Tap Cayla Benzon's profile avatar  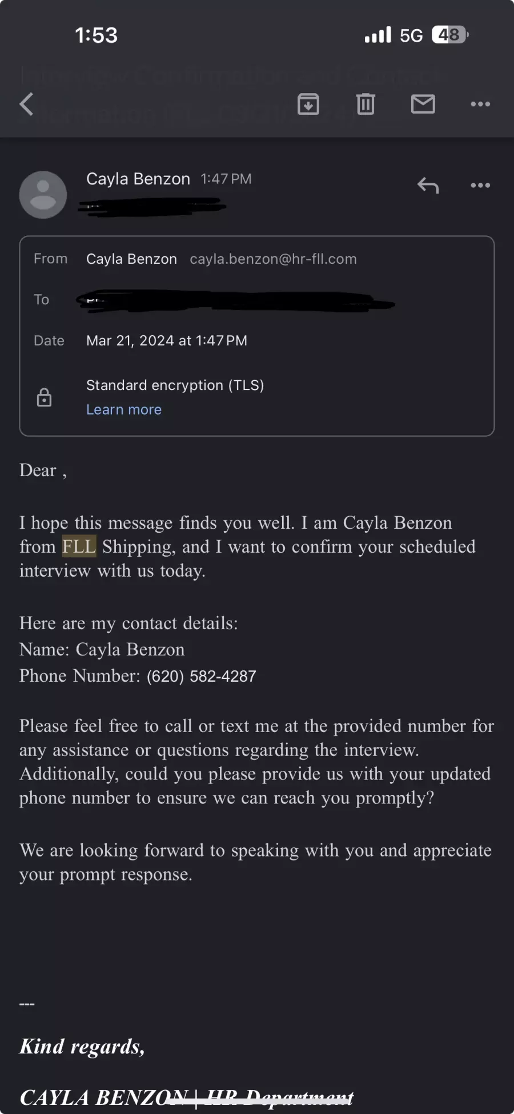pyautogui.click(x=43, y=195)
